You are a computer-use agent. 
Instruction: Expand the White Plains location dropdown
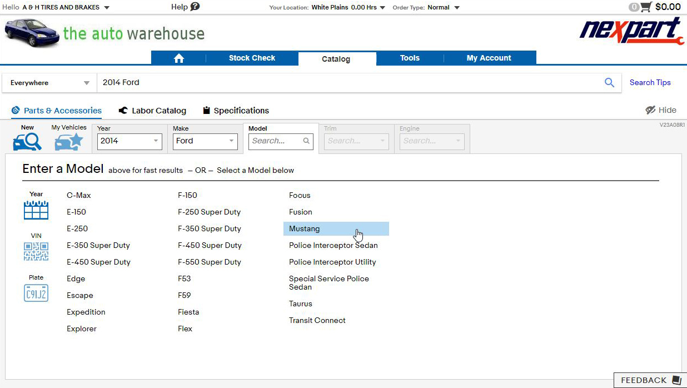coord(349,8)
